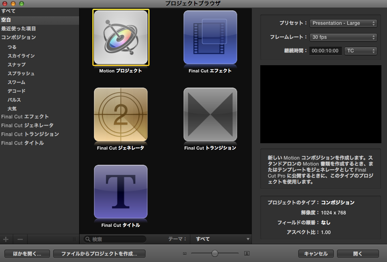The height and width of the screenshot is (262, 387).
Task: Click the ほかを開く... button
Action: 27,254
